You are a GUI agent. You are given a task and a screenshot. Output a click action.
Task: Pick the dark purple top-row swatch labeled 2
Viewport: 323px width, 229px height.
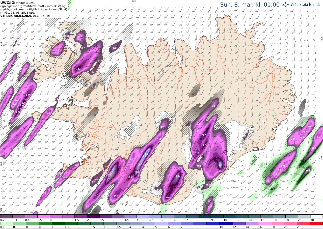pos(93,216)
